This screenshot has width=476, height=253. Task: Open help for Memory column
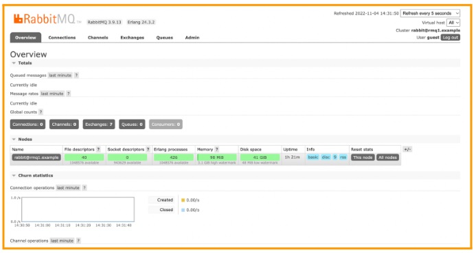(x=217, y=149)
